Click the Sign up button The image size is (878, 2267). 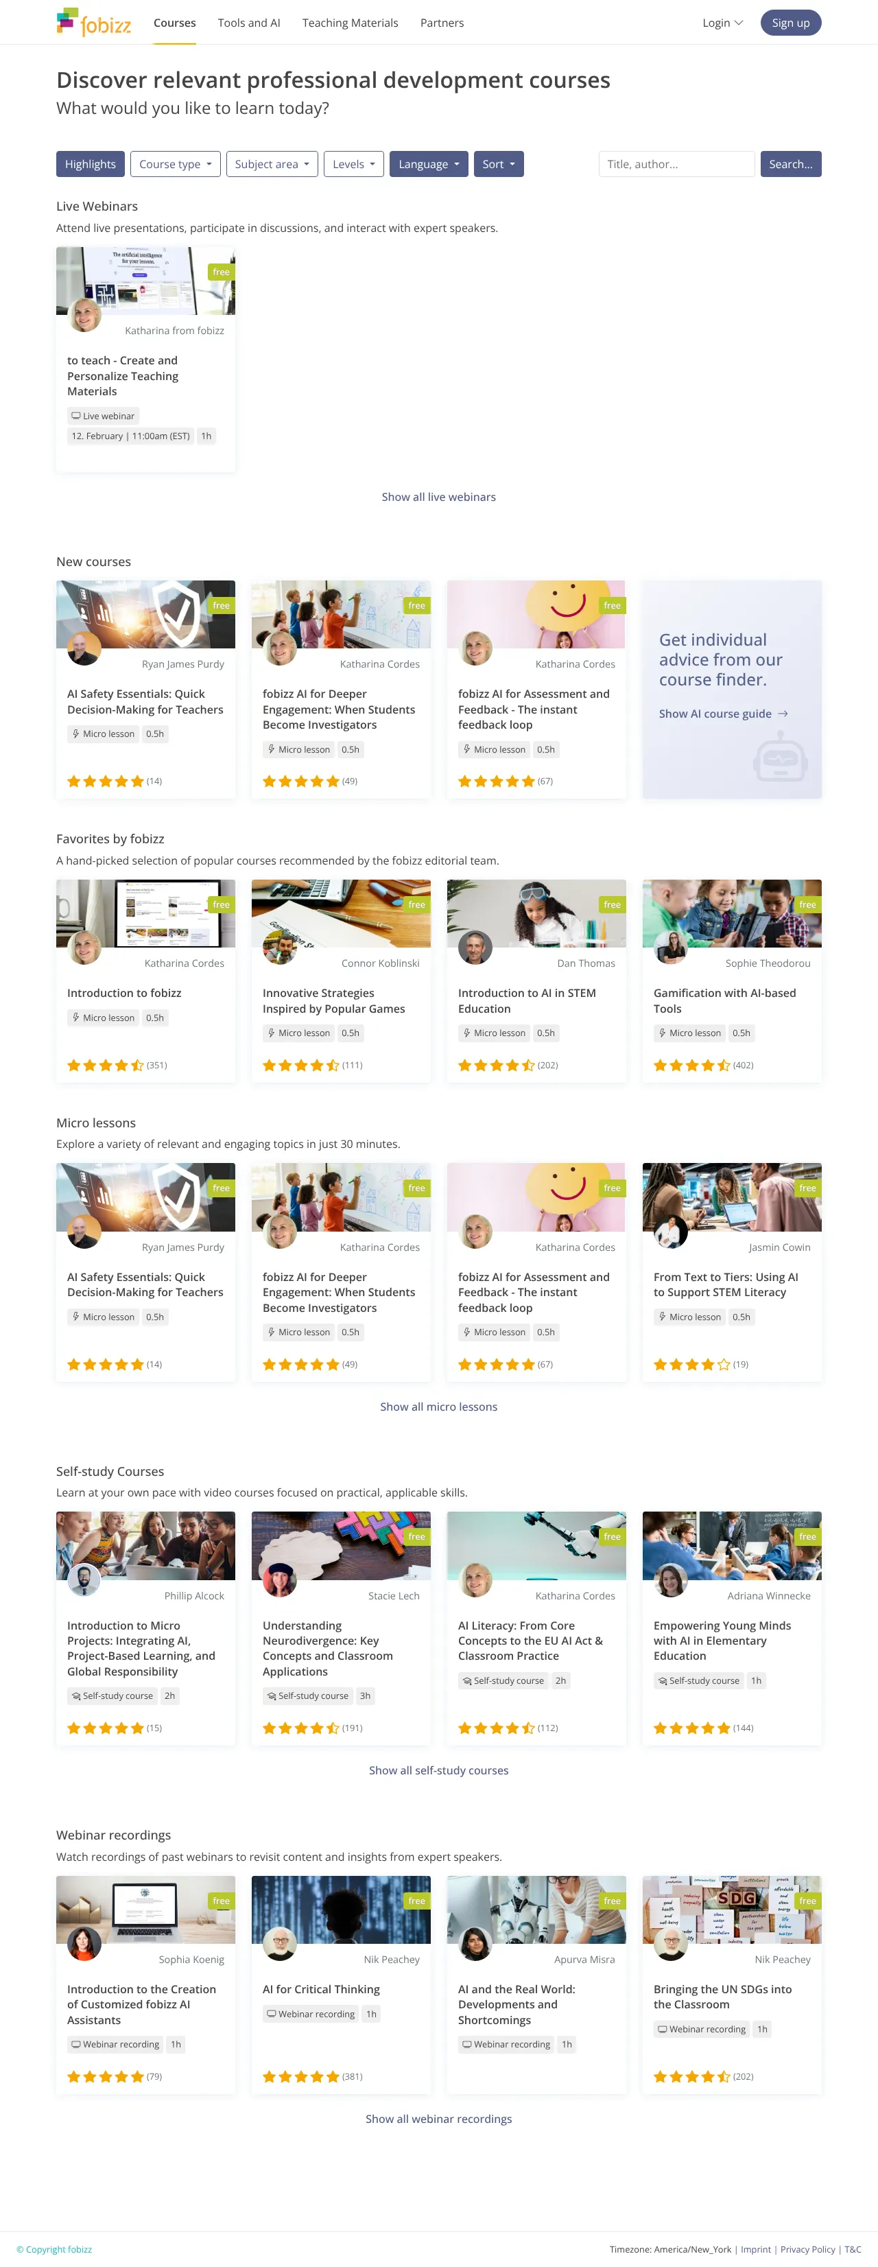(x=791, y=23)
